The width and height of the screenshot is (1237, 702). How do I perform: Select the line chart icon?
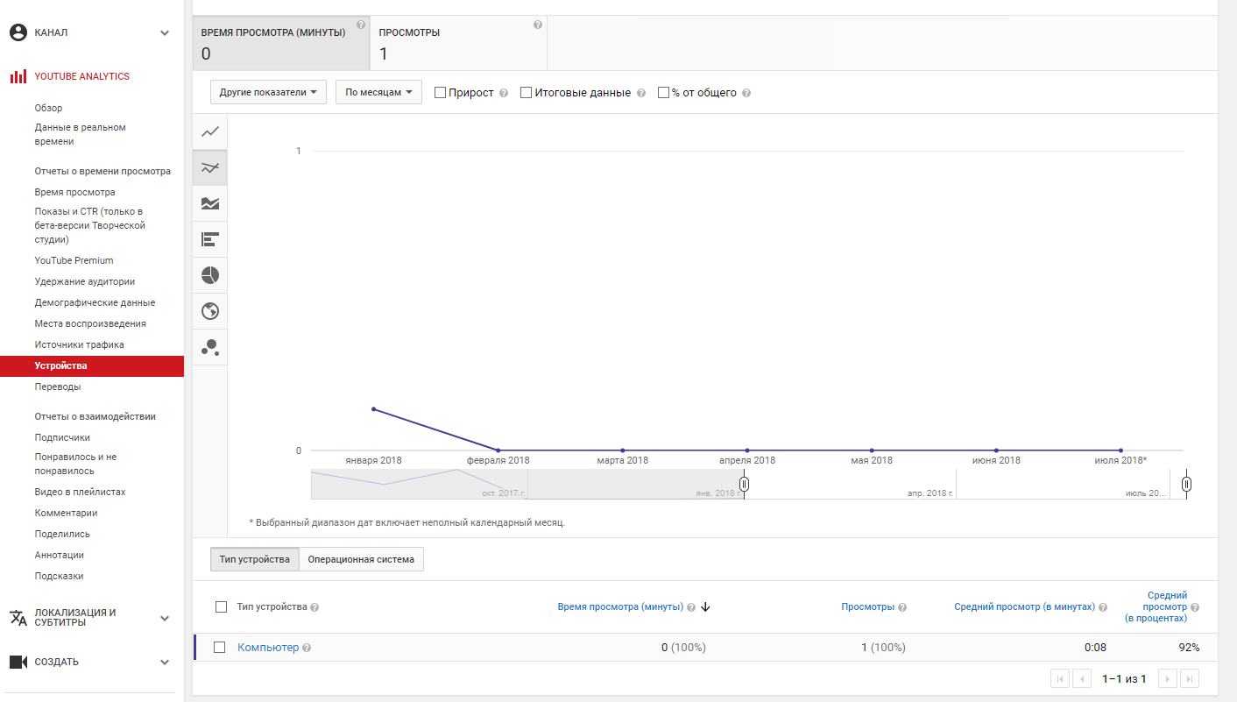pos(210,132)
